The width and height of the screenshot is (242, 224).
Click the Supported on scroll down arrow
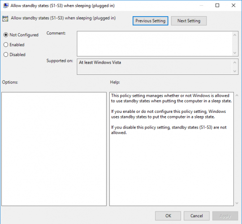pos(235,71)
